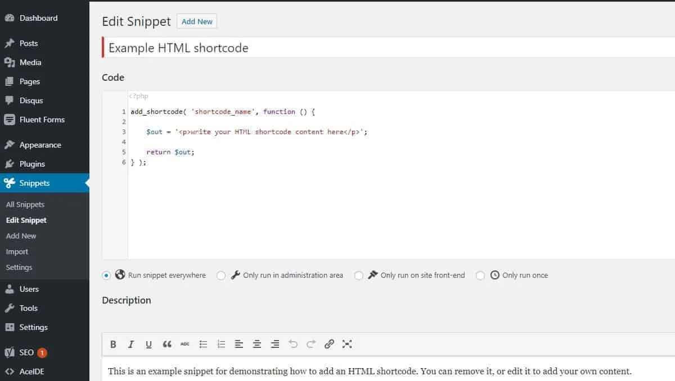Insert a bulleted list
The image size is (675, 381).
tap(204, 344)
